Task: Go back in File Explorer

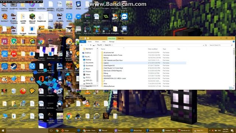Action: [x=82, y=45]
